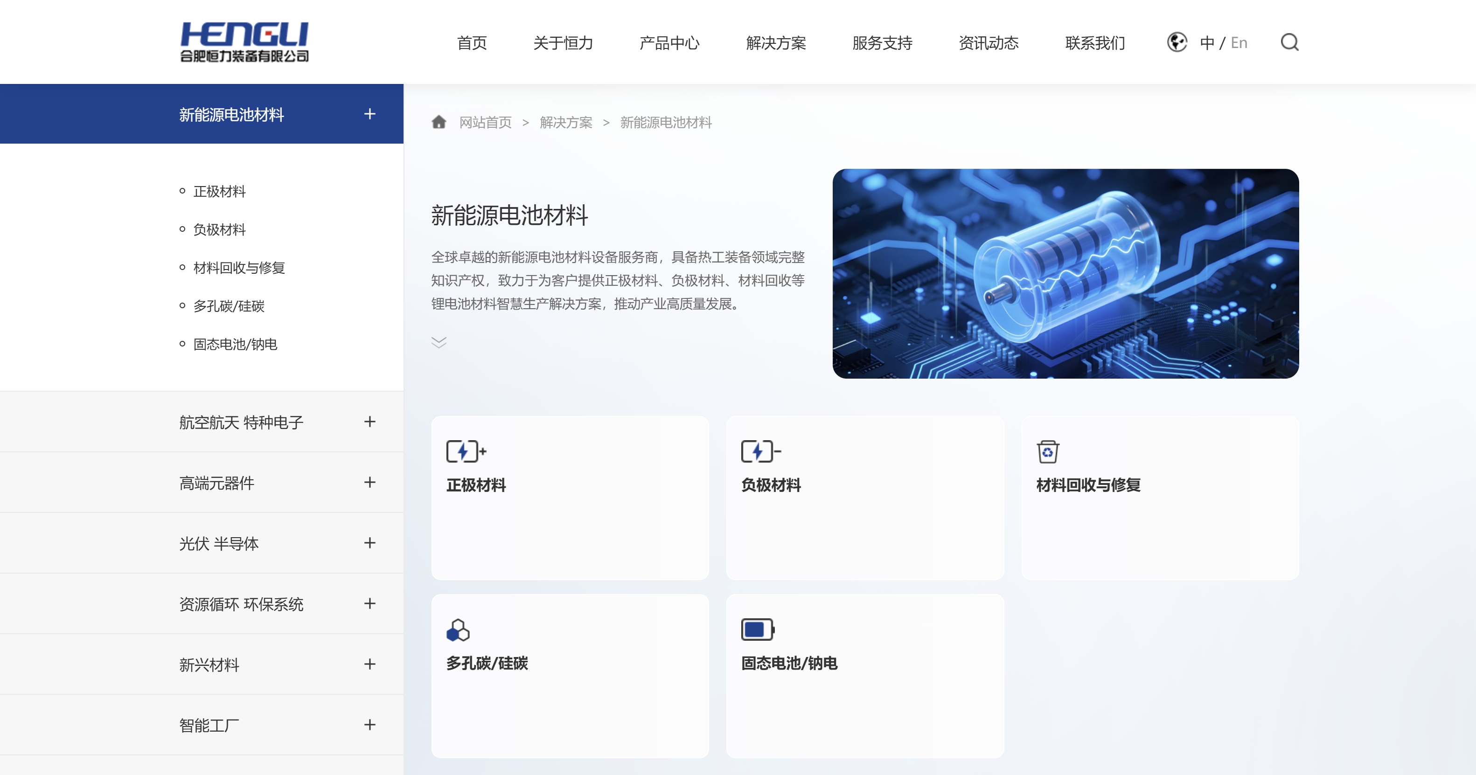Screen dimensions: 1476x775
Task: Expand the description with double chevron arrow
Action: click(439, 343)
